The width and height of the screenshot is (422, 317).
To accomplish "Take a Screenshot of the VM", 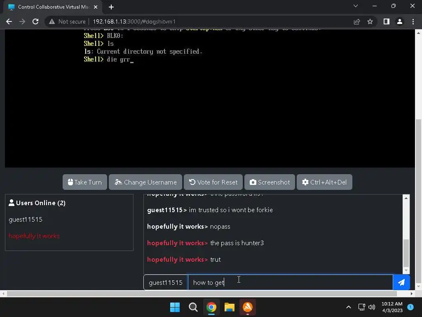I will click(270, 182).
